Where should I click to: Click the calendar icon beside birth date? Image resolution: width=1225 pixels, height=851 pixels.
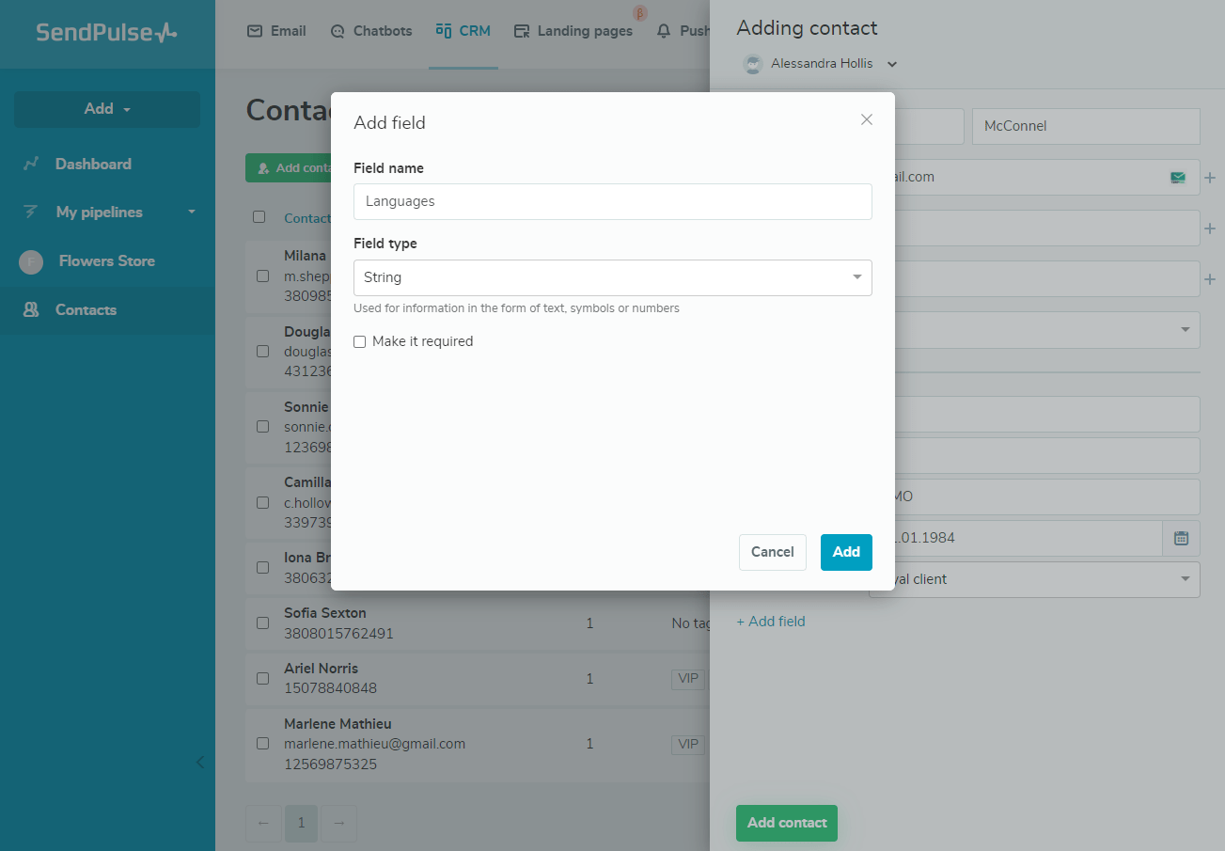pos(1182,538)
